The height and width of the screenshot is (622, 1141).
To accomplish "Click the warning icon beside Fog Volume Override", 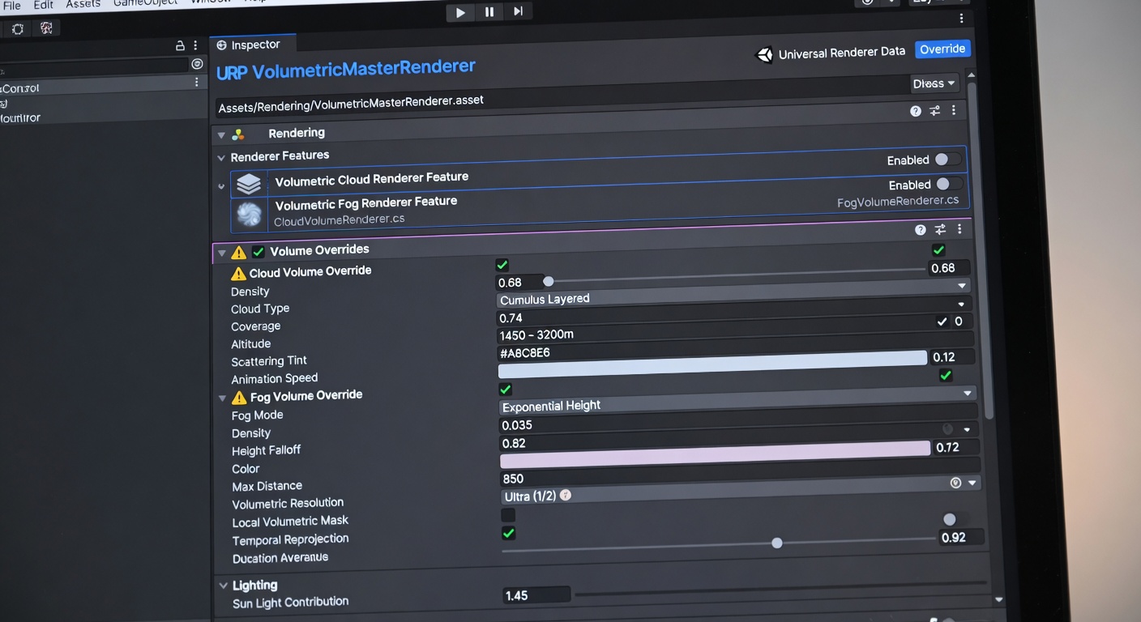I will [239, 398].
